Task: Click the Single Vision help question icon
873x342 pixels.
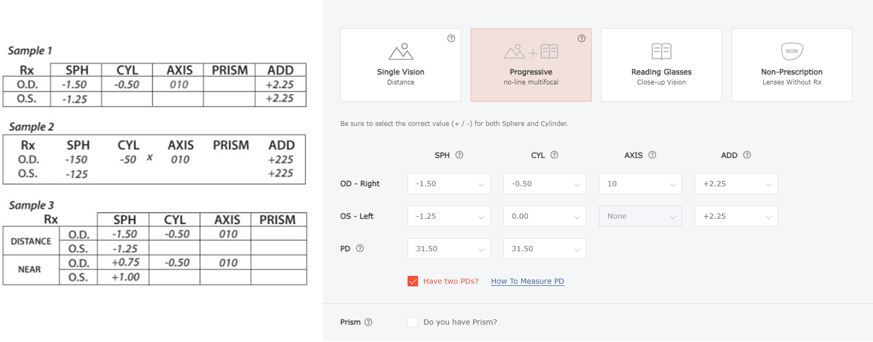Action: pos(451,38)
